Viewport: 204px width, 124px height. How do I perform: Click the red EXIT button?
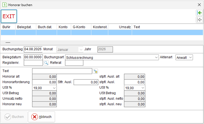9,16
